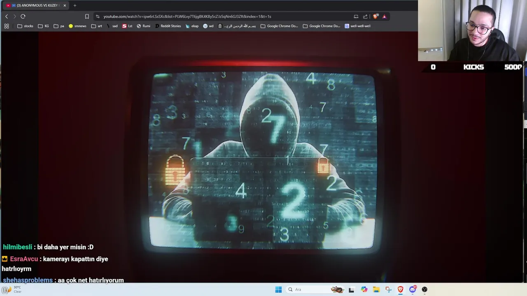Open Discord from the taskbar
The width and height of the screenshot is (527, 296).
coord(413,289)
